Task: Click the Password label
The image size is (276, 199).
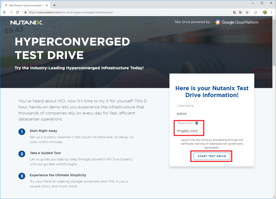Action: pyautogui.click(x=185, y=123)
